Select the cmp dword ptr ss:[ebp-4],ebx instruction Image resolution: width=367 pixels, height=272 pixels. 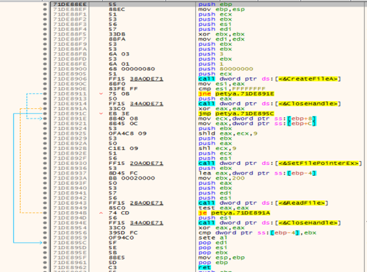[x=257, y=232]
